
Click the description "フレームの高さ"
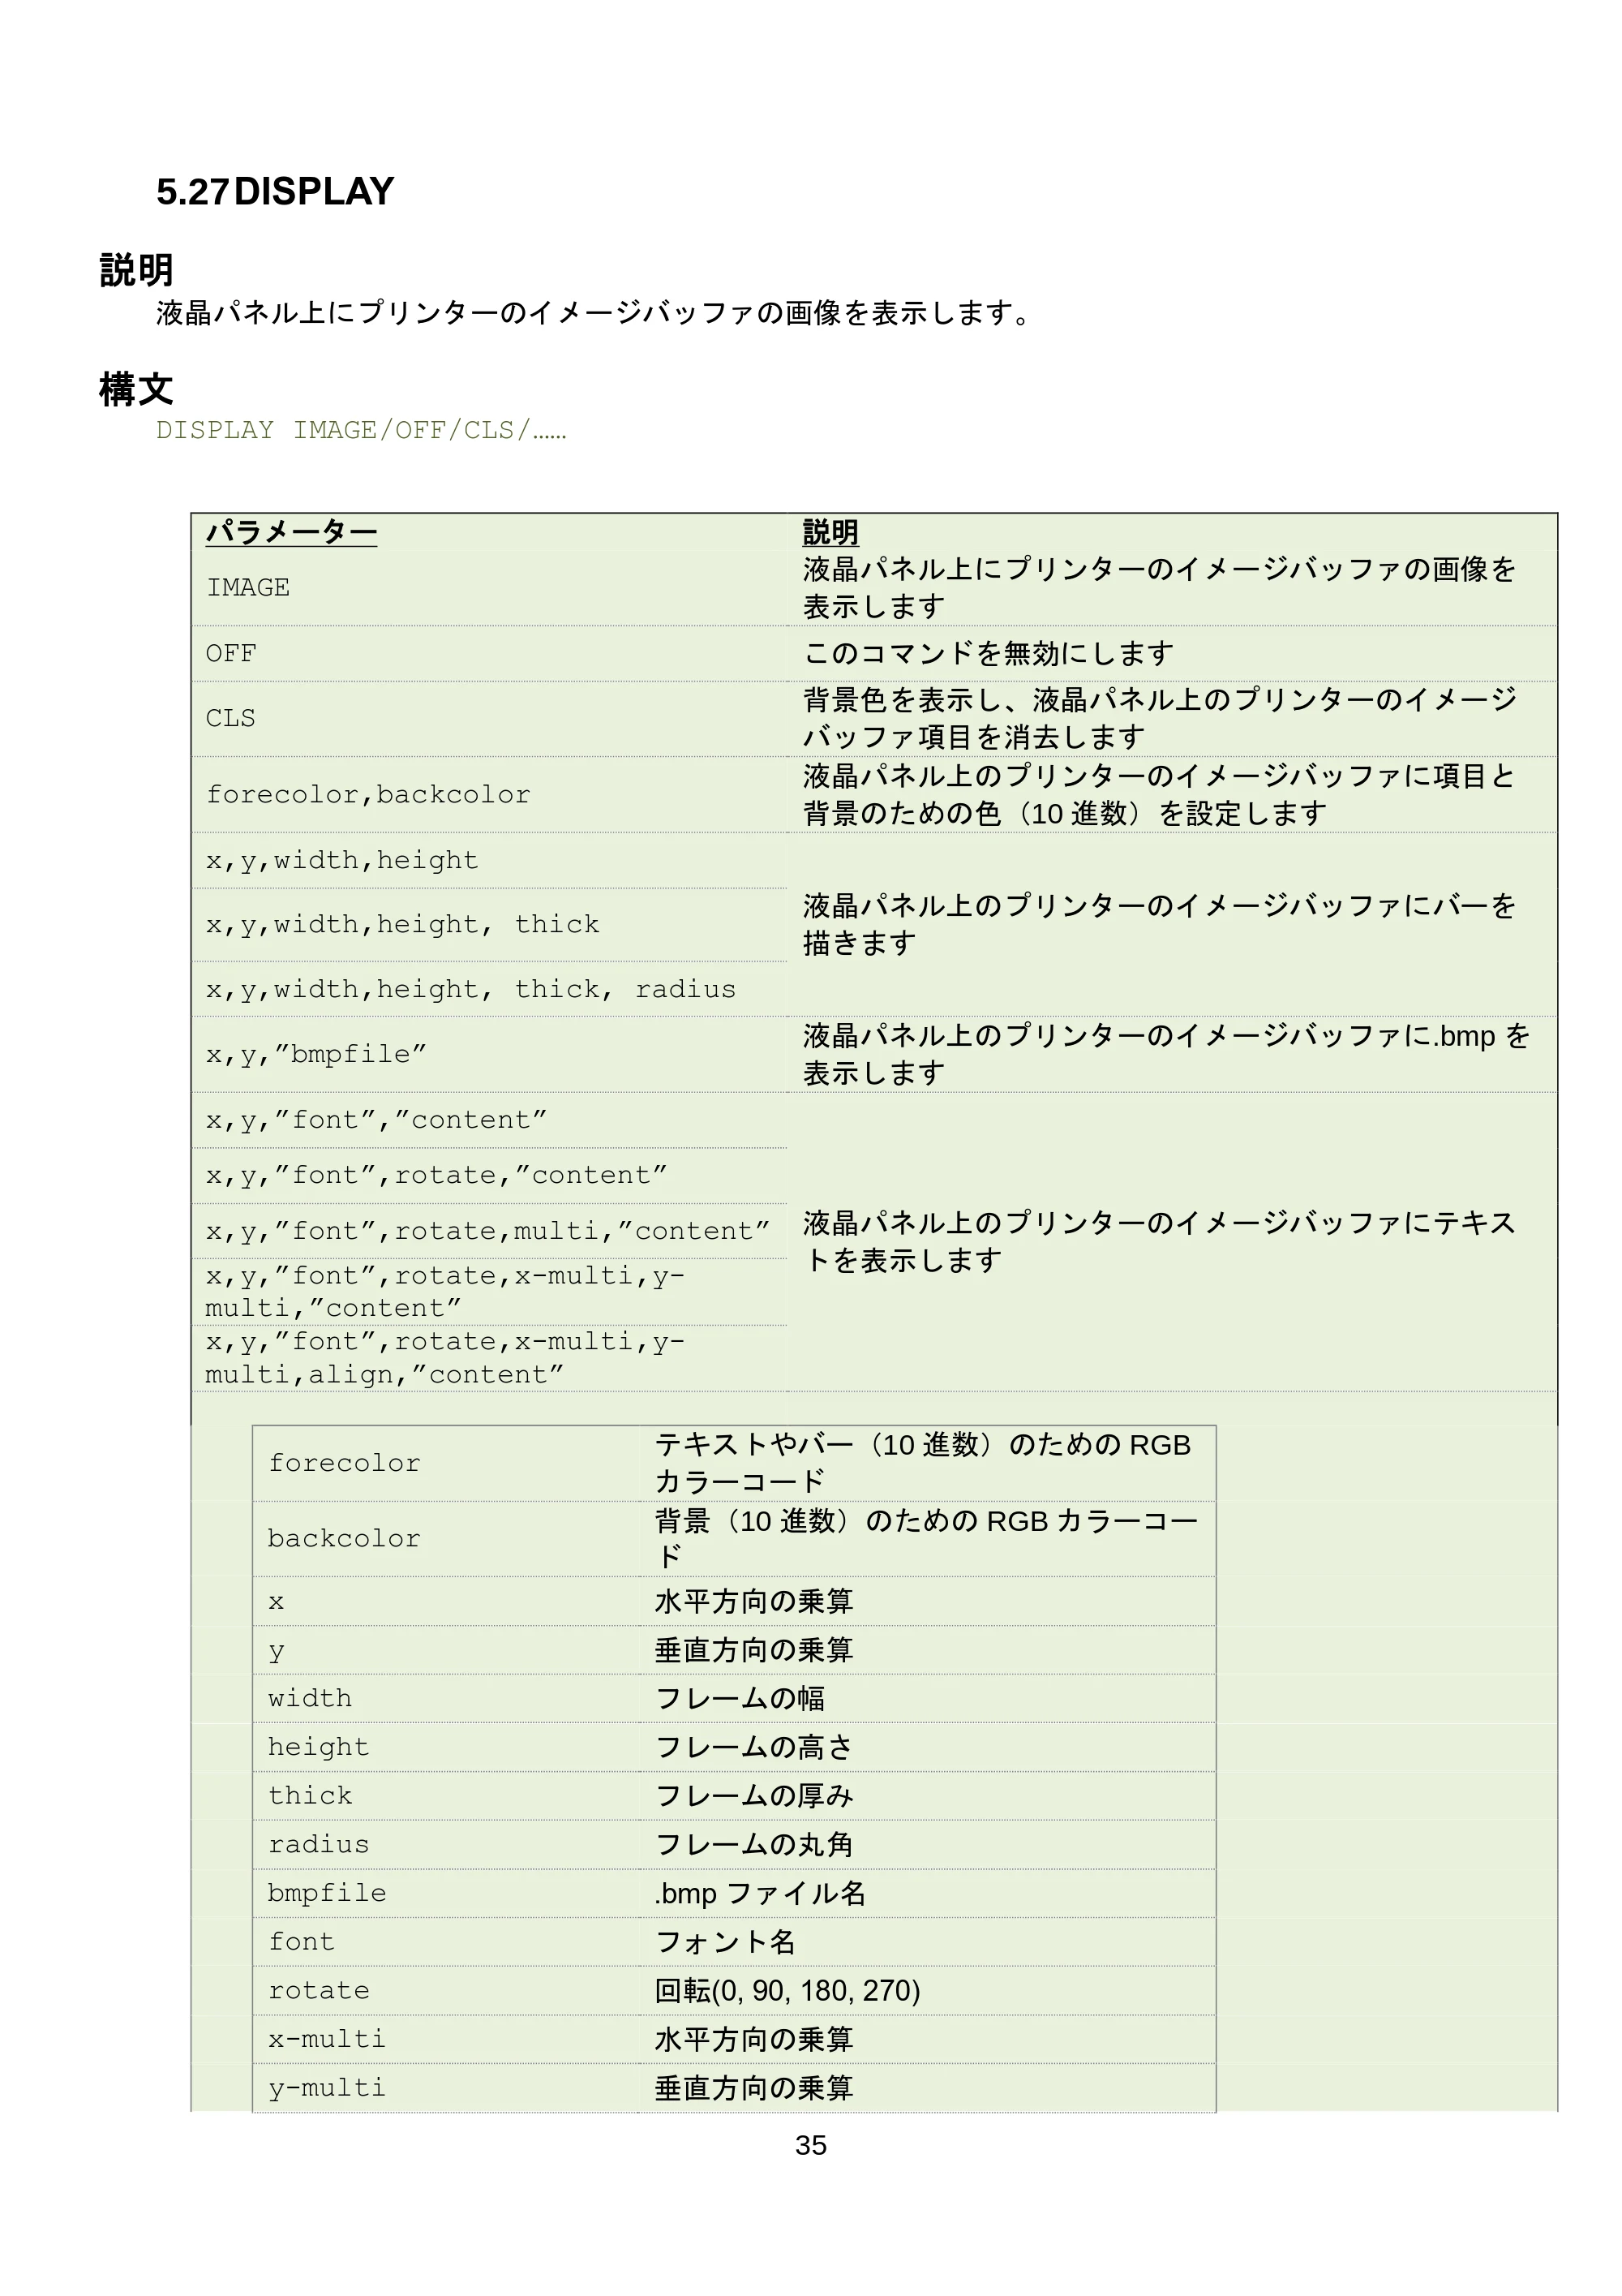coord(754,1747)
